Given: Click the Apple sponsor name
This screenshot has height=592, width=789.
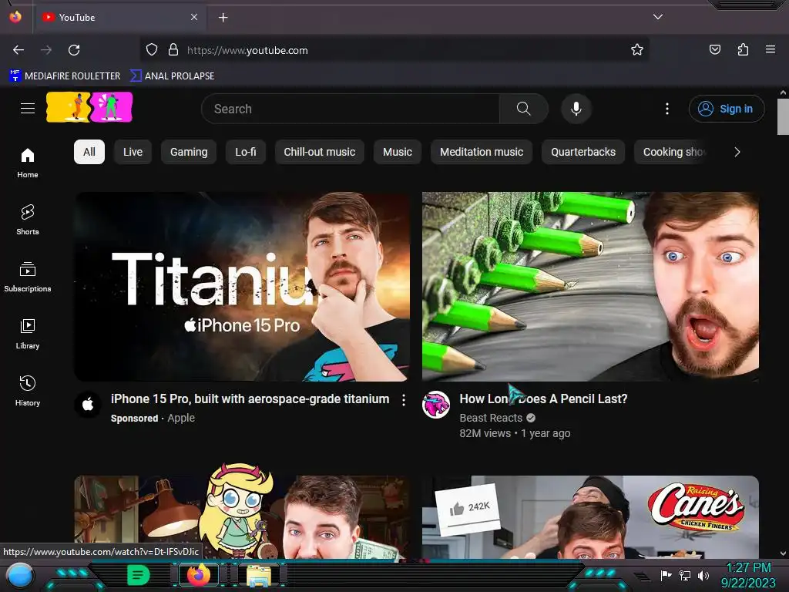Looking at the screenshot, I should tap(181, 418).
